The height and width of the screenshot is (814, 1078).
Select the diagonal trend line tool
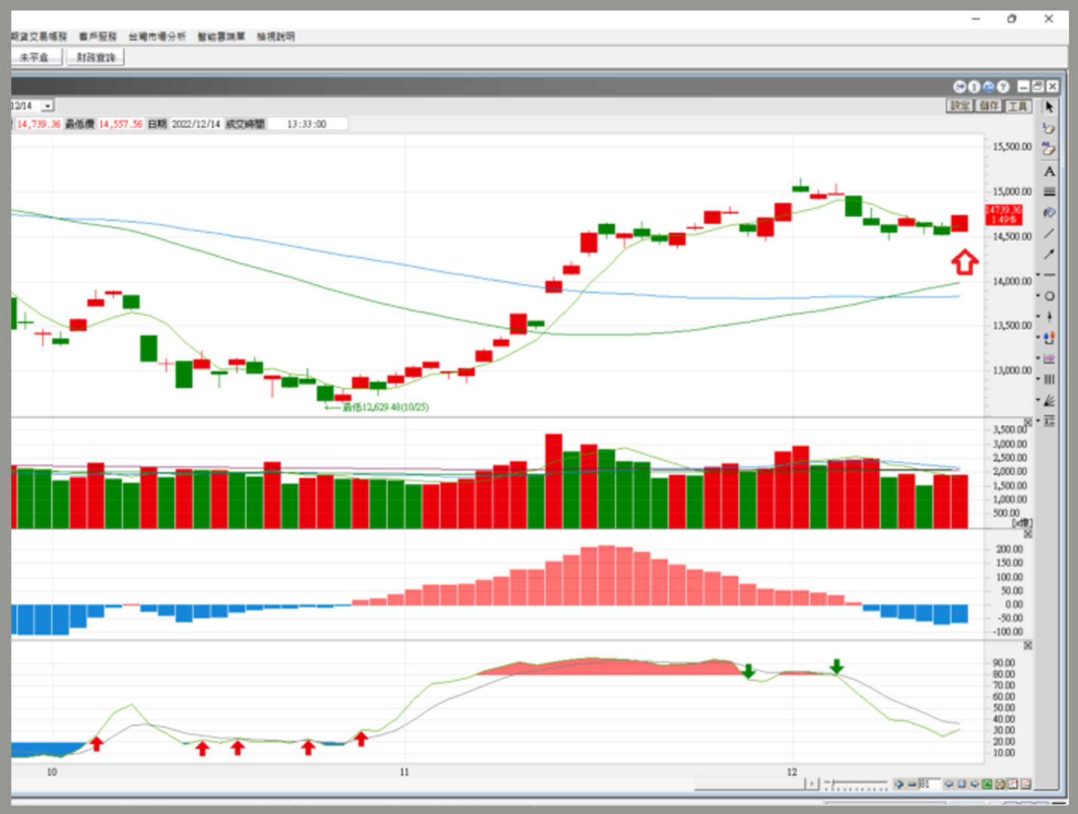1049,234
